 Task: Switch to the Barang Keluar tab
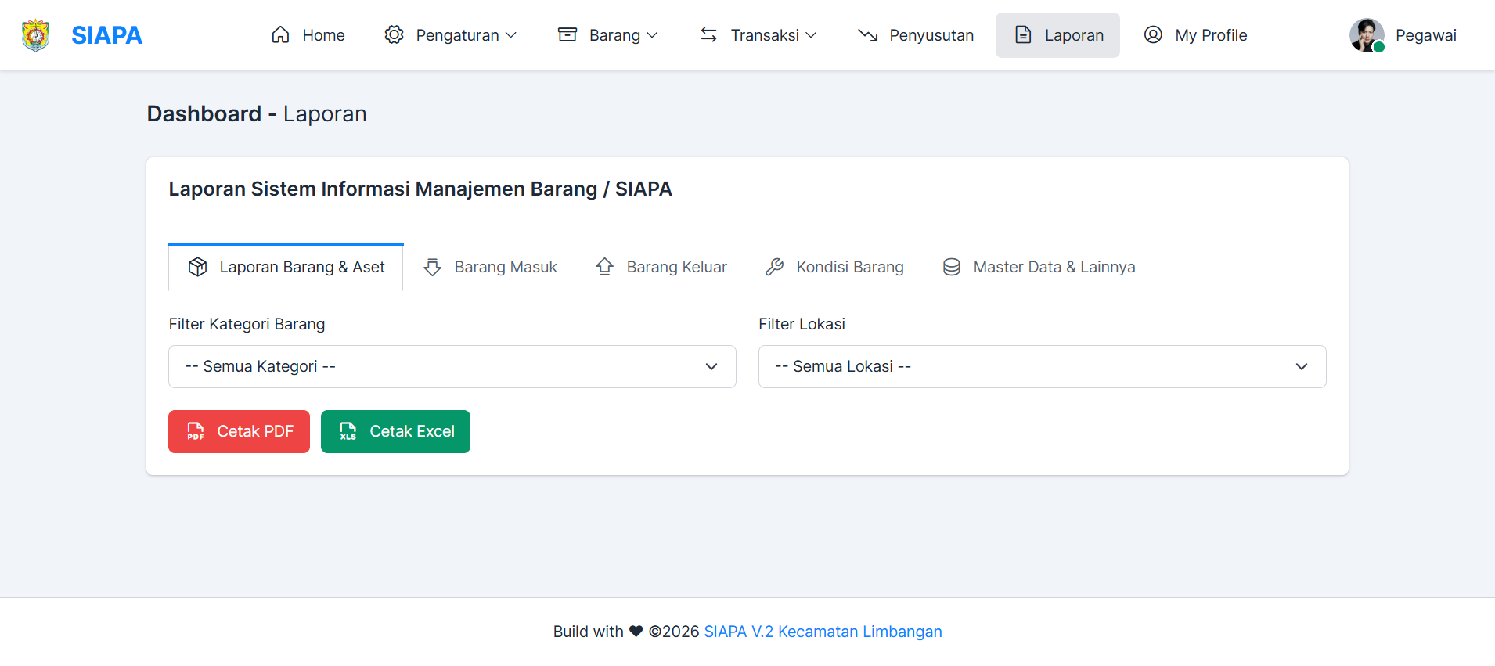click(661, 267)
